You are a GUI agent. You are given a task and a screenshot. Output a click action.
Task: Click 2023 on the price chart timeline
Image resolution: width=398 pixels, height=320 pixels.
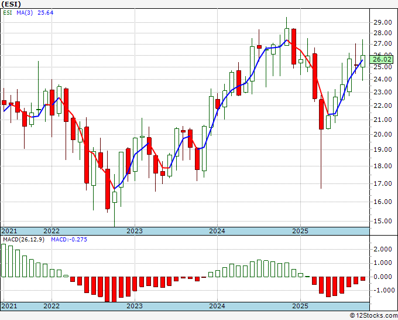click(x=135, y=231)
